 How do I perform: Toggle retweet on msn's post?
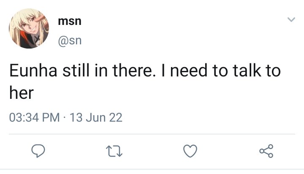[114, 151]
